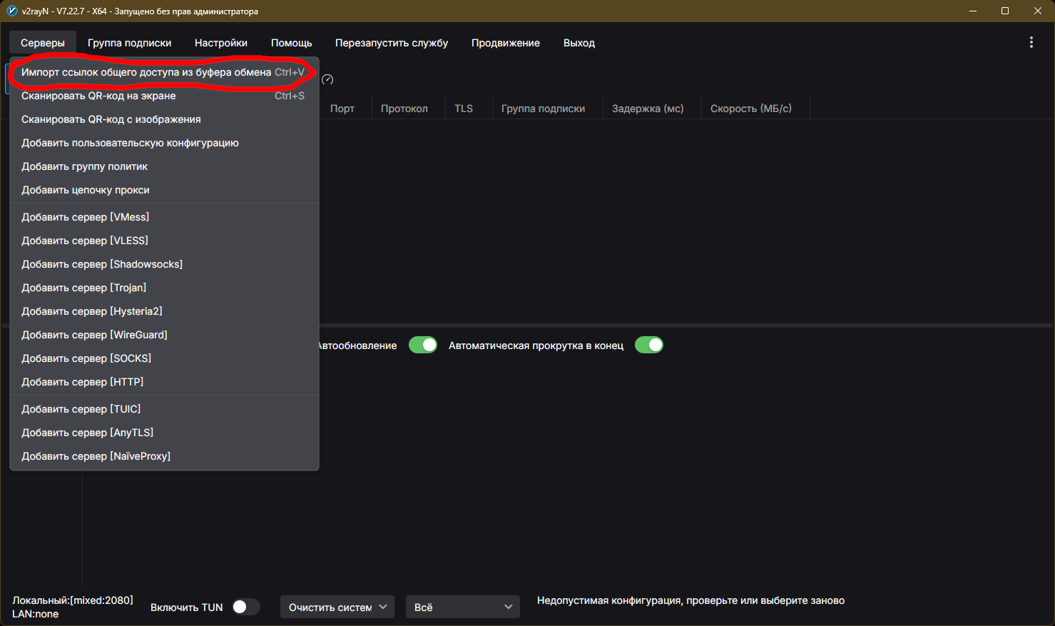Select Добавить сервер [AnyTLS]
The width and height of the screenshot is (1055, 626).
pos(164,433)
